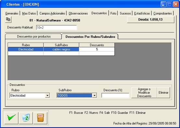Select the cables negros cell
The width and height of the screenshot is (180, 128).
point(61,50)
